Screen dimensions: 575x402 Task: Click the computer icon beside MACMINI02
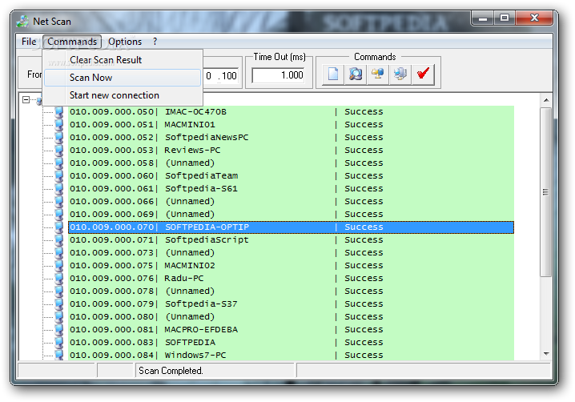[x=58, y=266]
